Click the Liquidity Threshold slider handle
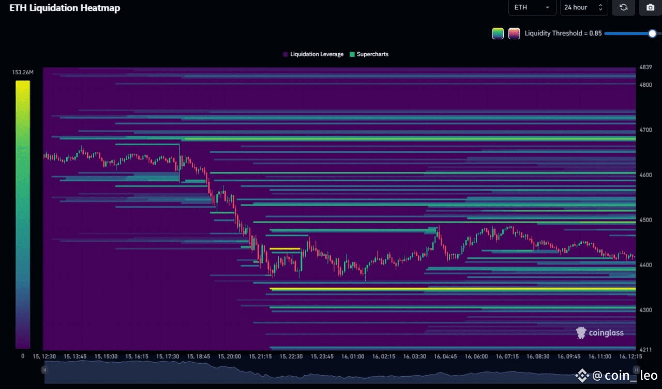 point(653,33)
